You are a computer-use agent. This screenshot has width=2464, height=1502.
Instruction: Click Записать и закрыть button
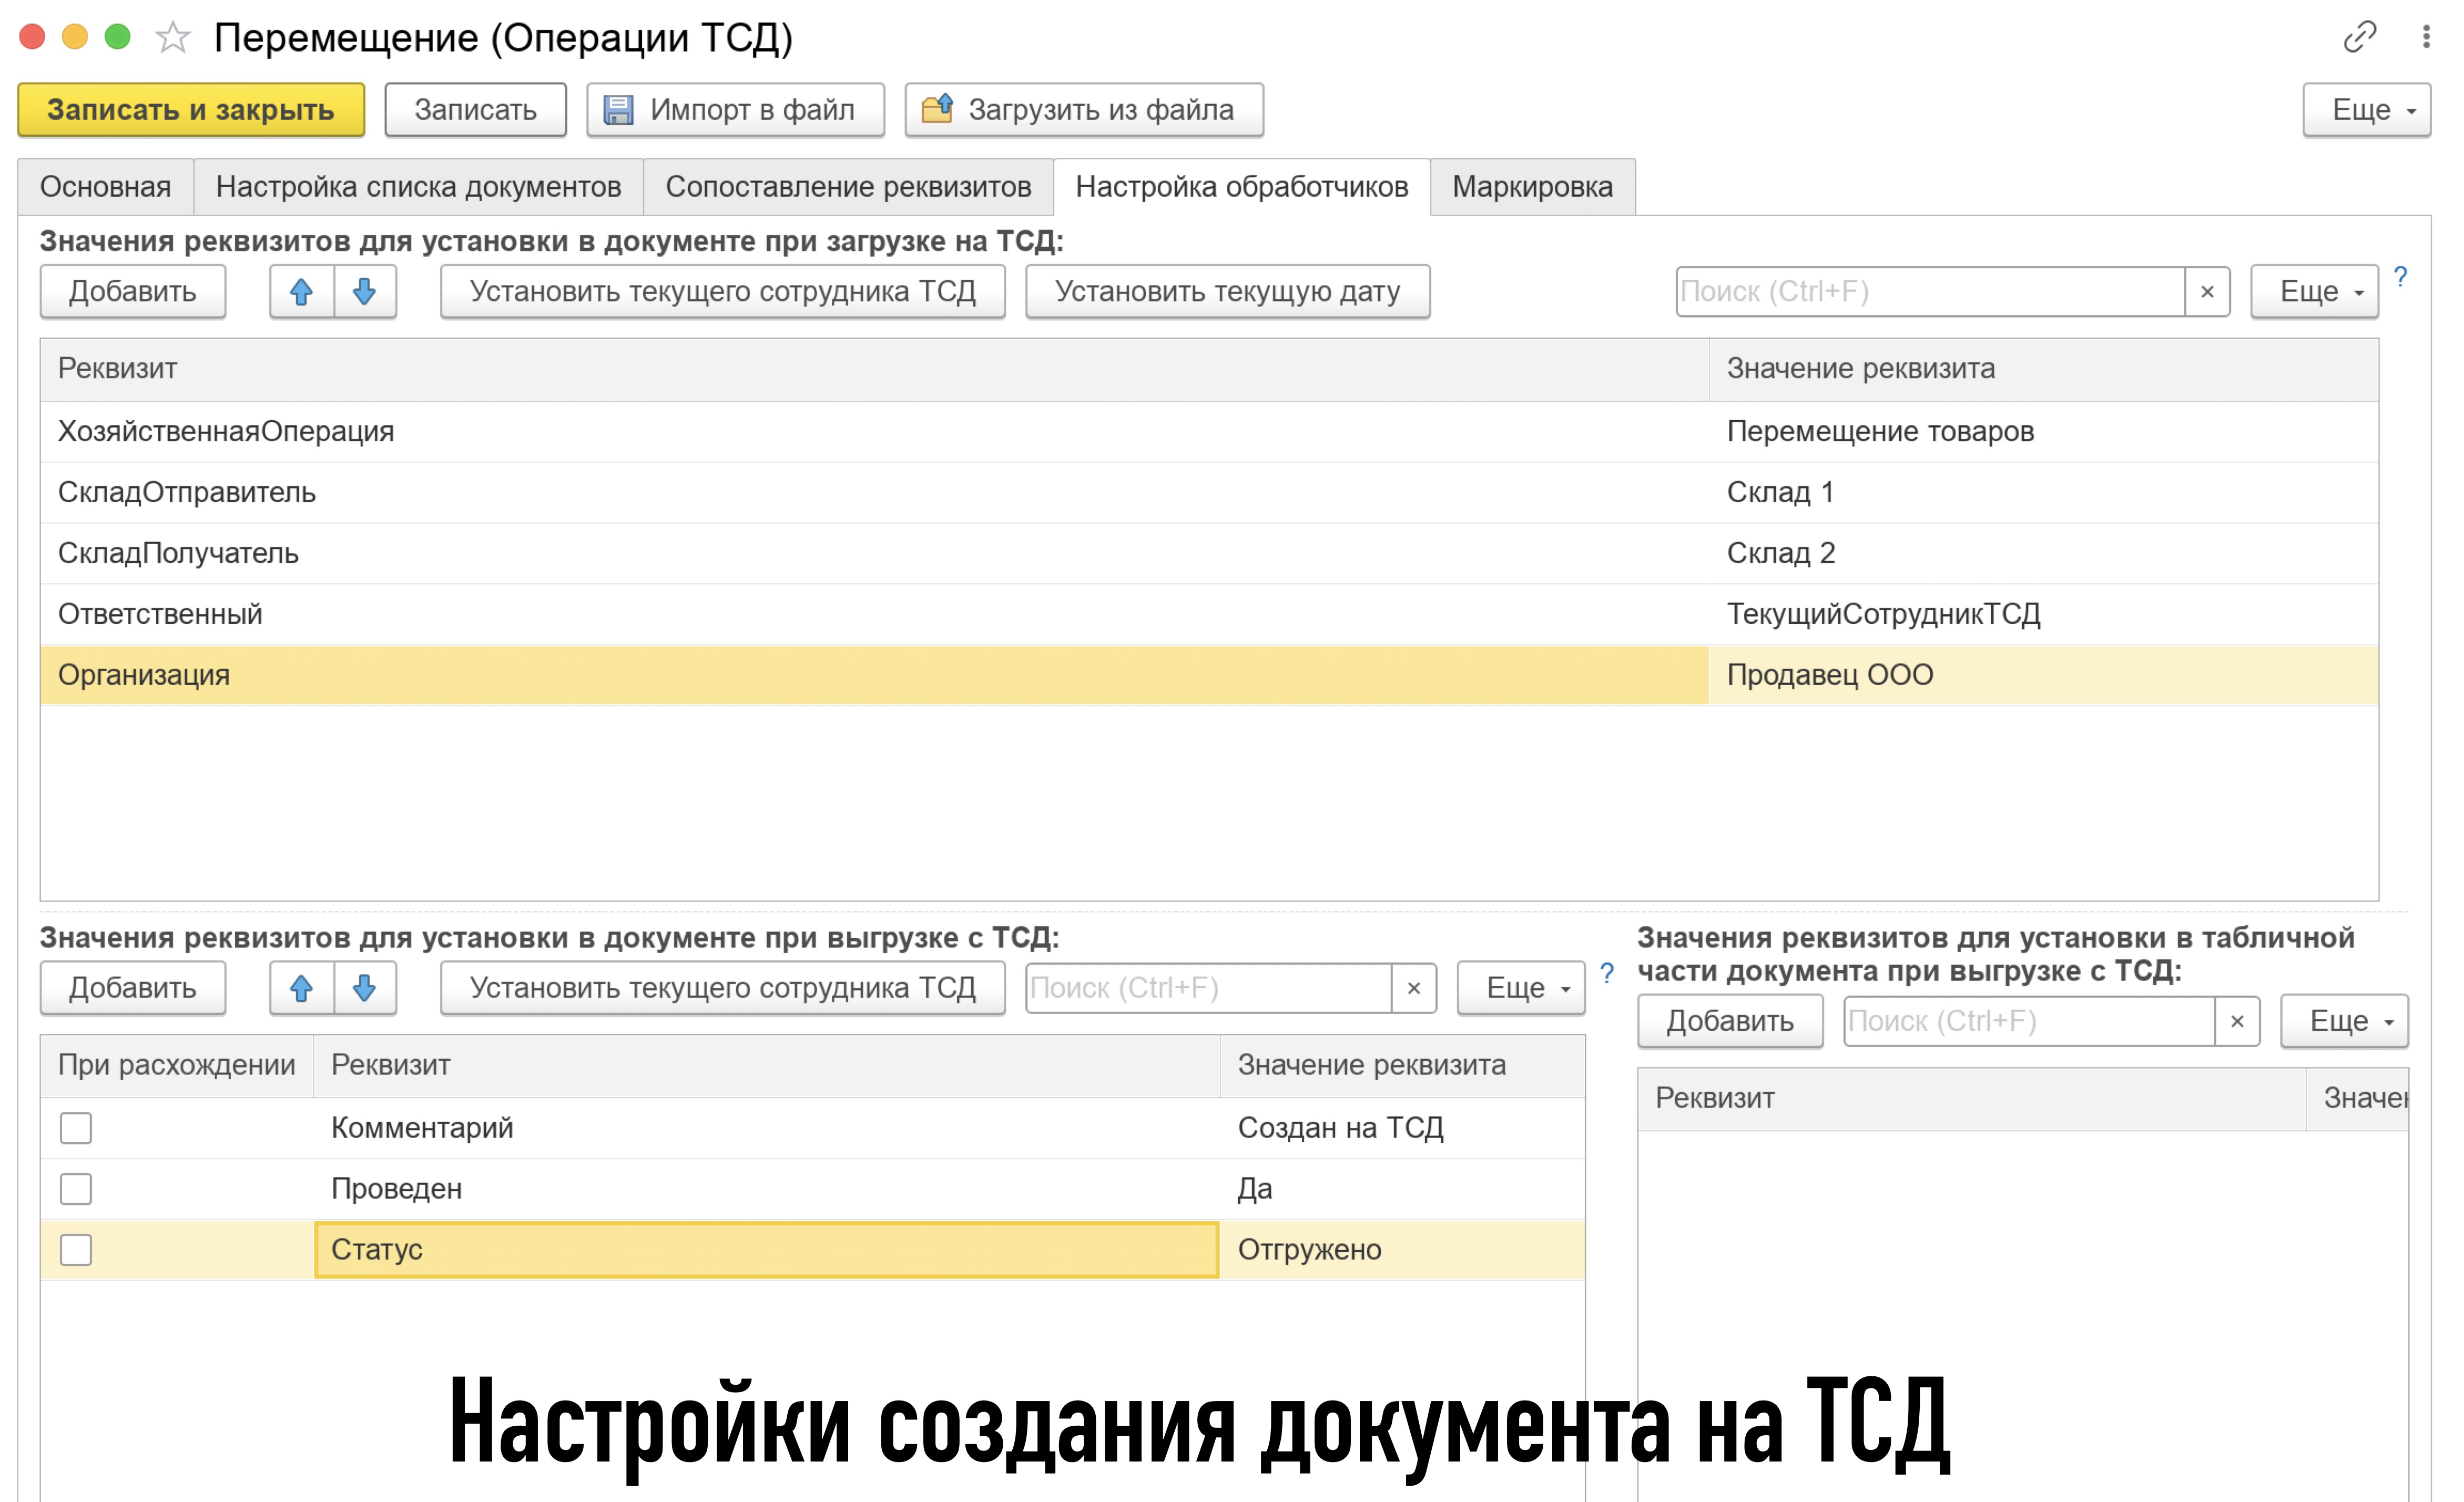(x=191, y=109)
